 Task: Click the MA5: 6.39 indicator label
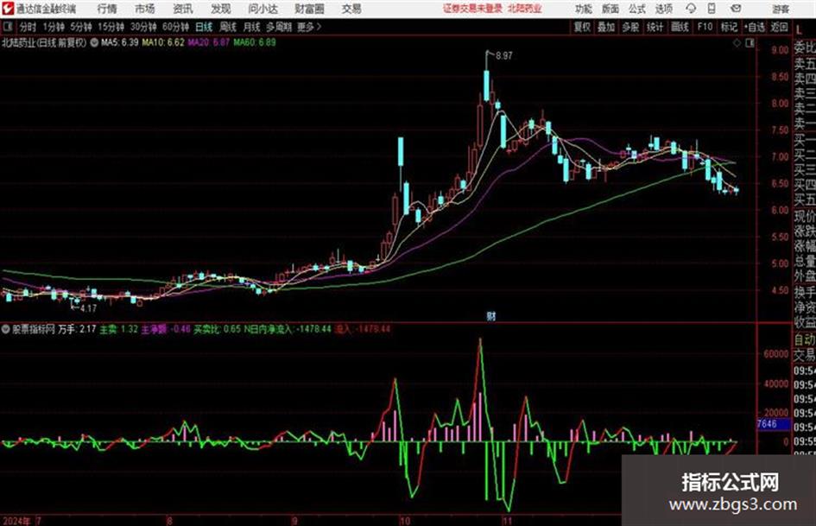pos(120,42)
